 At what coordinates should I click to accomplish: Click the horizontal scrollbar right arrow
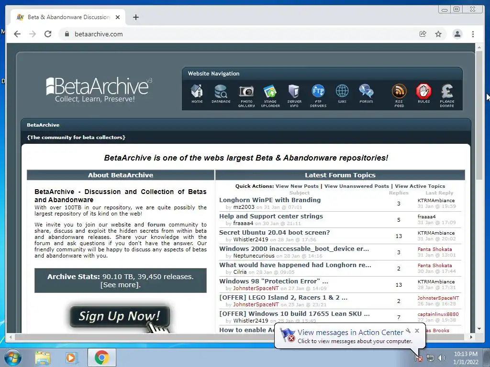pyautogui.click(x=471, y=337)
